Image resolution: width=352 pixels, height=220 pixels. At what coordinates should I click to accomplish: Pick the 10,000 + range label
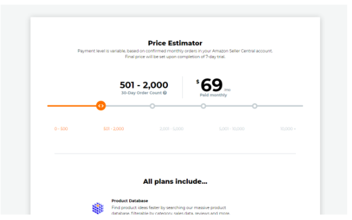(x=288, y=129)
